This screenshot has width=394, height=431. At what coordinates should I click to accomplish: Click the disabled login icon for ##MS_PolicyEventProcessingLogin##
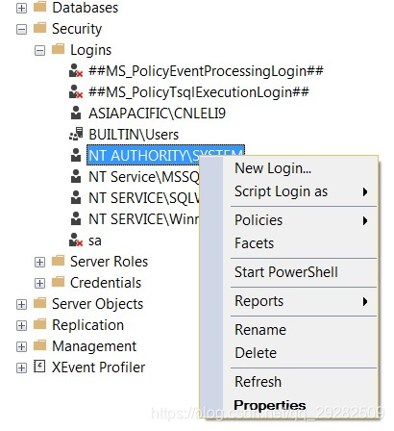(x=76, y=70)
